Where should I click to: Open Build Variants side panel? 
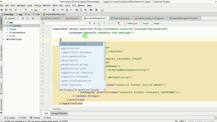(x=1, y=106)
